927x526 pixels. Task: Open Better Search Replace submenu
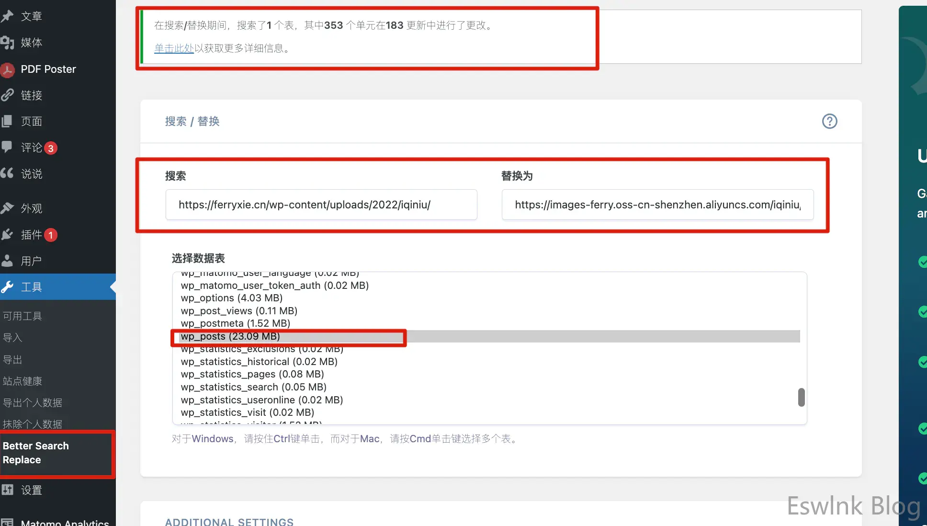pos(36,453)
